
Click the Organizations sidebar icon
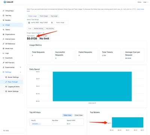[x=3, y=34]
